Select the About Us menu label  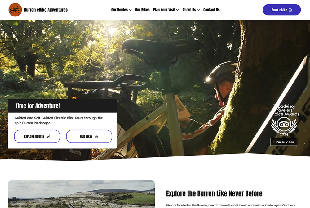[x=189, y=10]
